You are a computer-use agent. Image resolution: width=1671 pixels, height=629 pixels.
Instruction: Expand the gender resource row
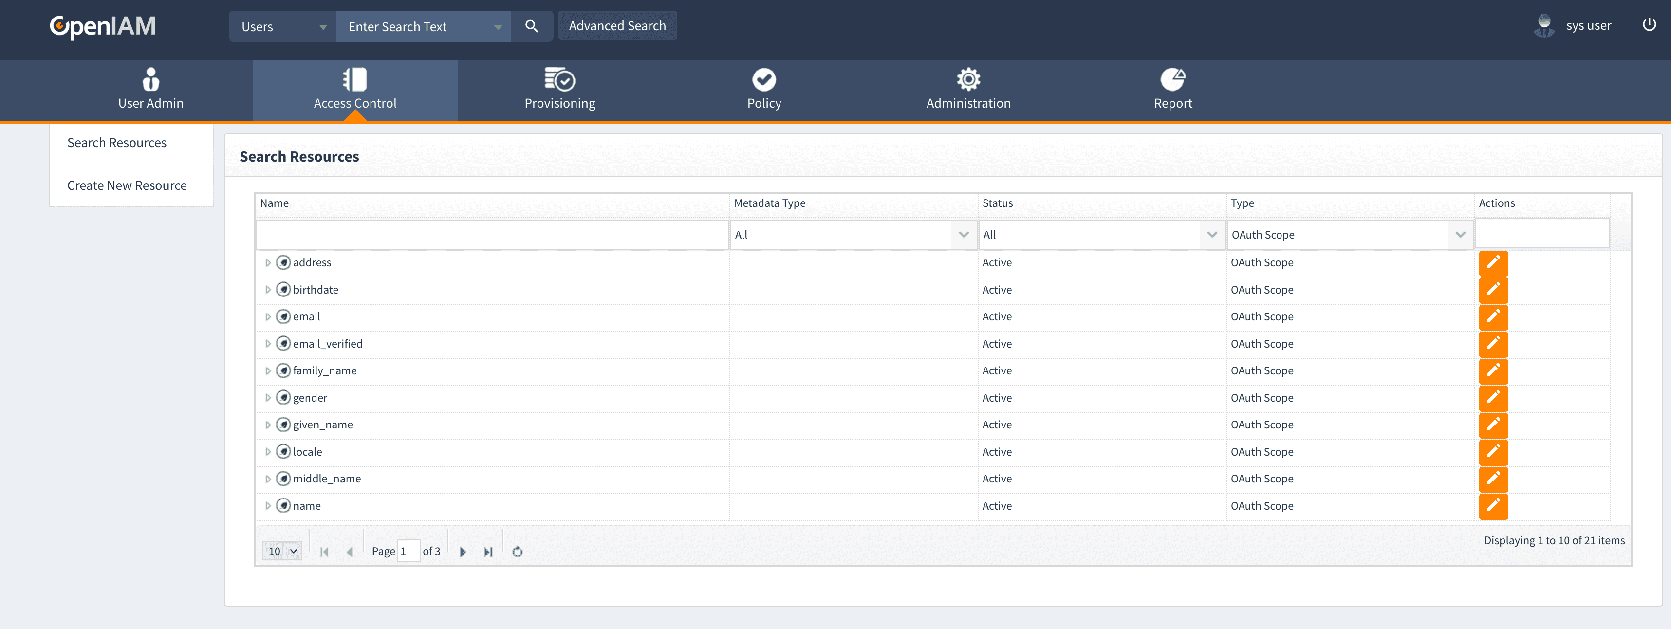point(267,398)
